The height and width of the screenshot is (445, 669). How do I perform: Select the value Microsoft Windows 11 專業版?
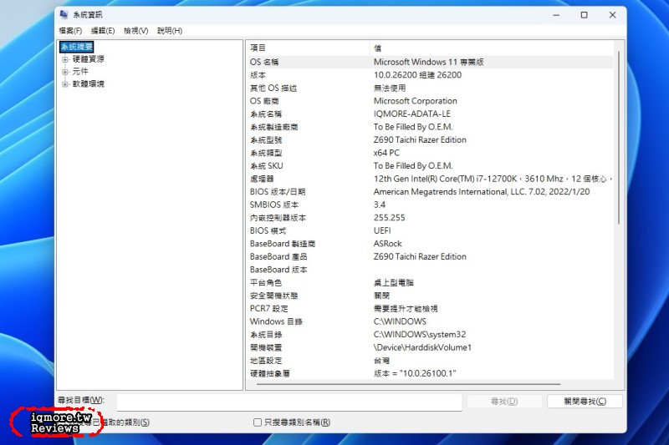coord(429,62)
